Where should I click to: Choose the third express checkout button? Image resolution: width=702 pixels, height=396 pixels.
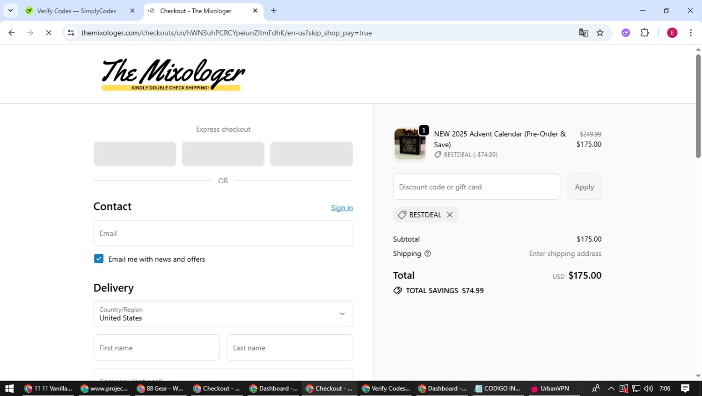(x=311, y=154)
